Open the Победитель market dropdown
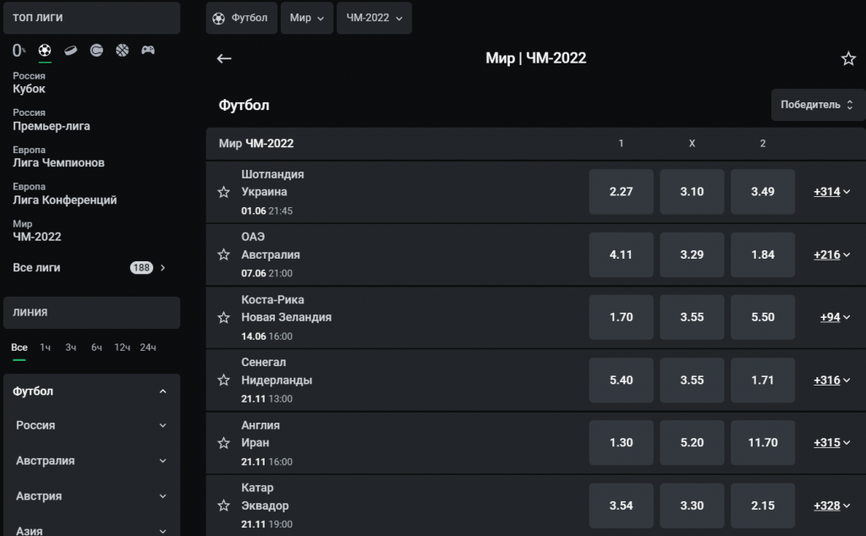 point(817,105)
